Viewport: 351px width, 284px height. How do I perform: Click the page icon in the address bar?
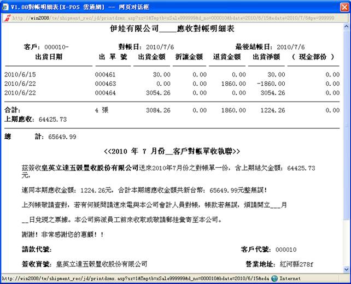coord(6,17)
